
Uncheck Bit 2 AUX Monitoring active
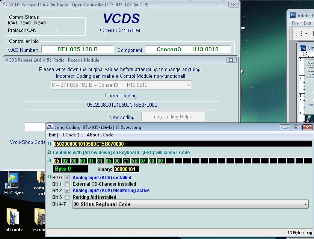pos(67,190)
